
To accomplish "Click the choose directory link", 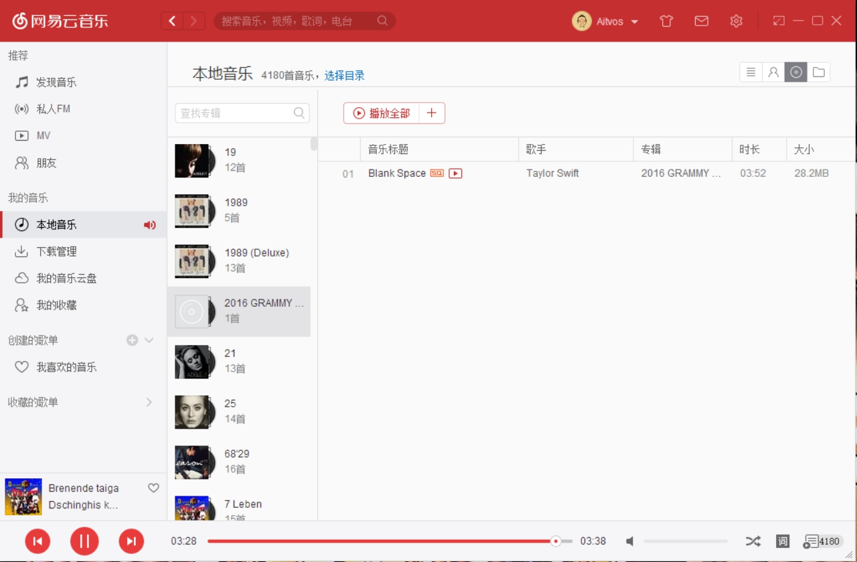I will [x=344, y=76].
